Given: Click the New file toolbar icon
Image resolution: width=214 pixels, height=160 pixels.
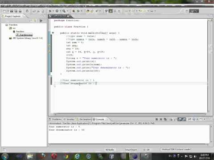Looking at the screenshot, I should click(5, 11).
